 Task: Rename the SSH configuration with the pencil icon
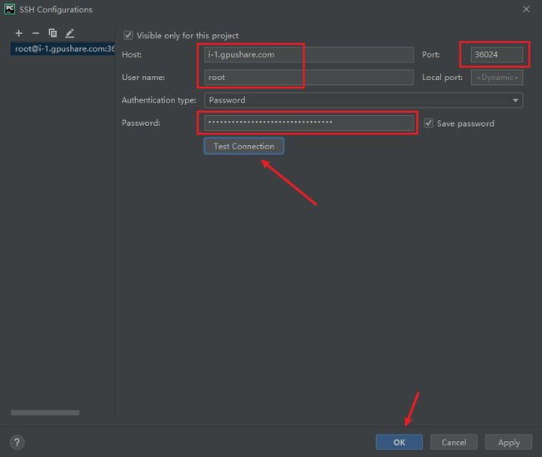[x=69, y=33]
